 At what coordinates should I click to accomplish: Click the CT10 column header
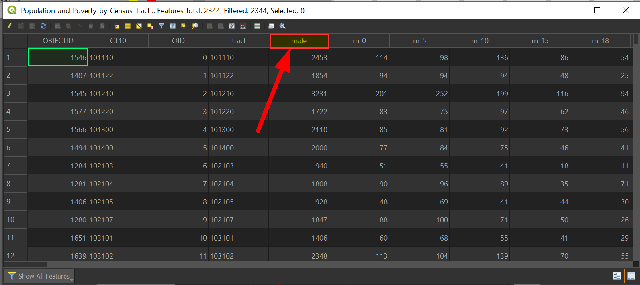(118, 41)
